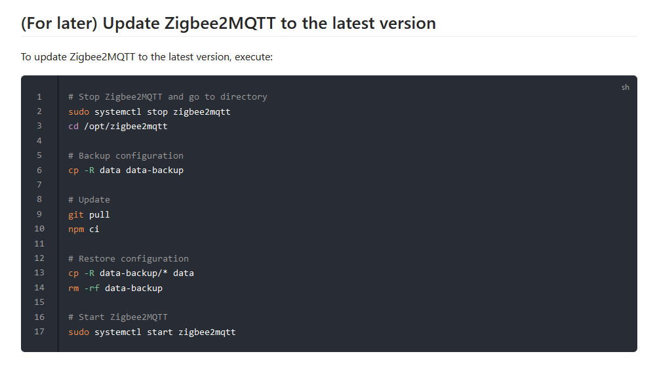Click the 'rm -rf data-backup' command
Viewport: 657px width, 375px height.
[115, 288]
